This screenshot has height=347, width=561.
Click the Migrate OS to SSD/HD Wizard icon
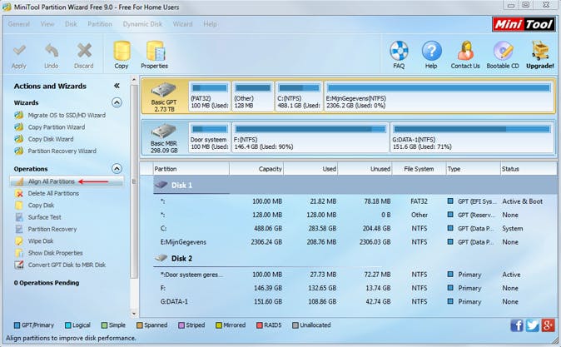pos(19,116)
